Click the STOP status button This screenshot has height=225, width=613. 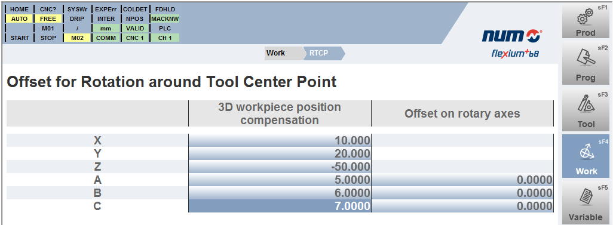pyautogui.click(x=48, y=38)
